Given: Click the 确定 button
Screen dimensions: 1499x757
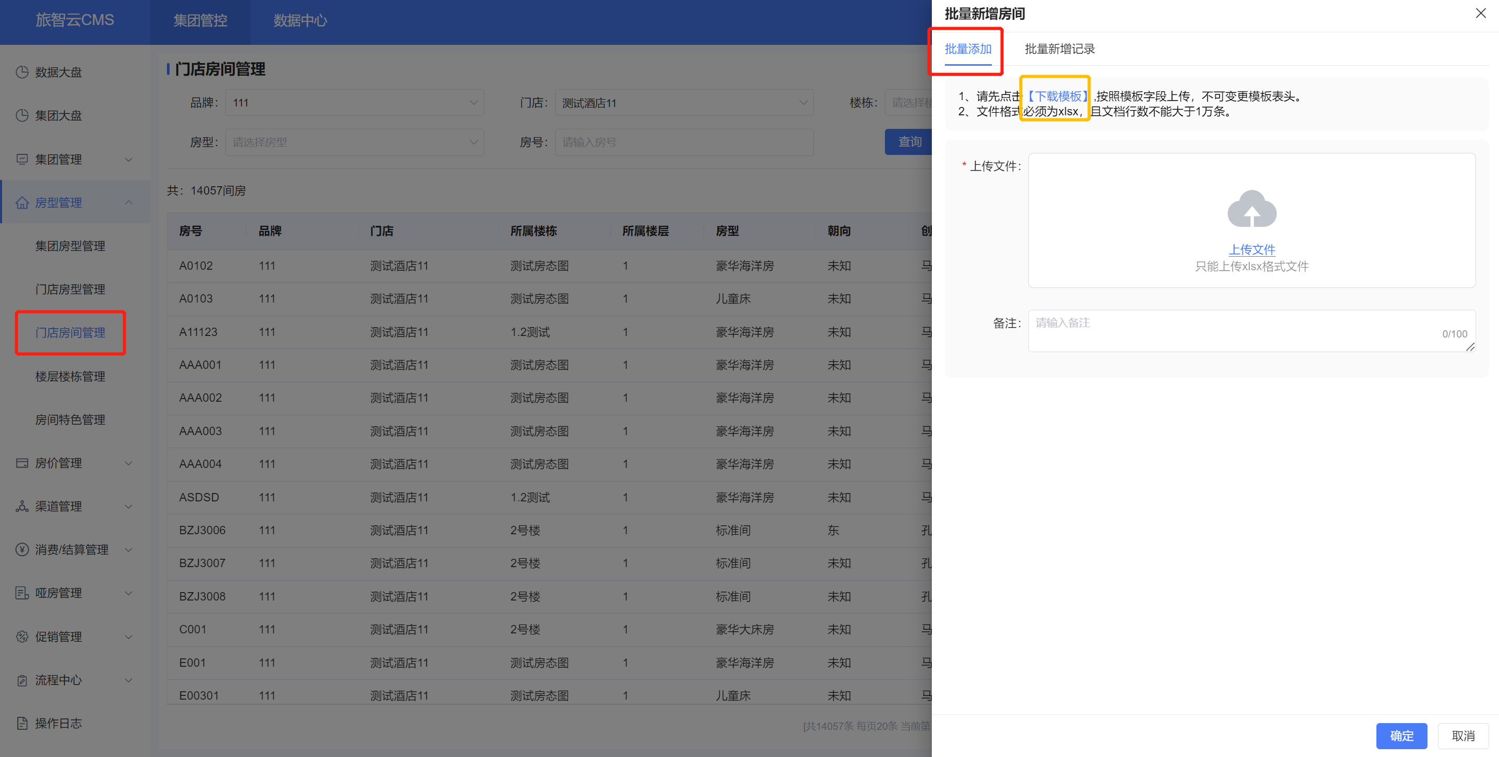Looking at the screenshot, I should pyautogui.click(x=1401, y=736).
